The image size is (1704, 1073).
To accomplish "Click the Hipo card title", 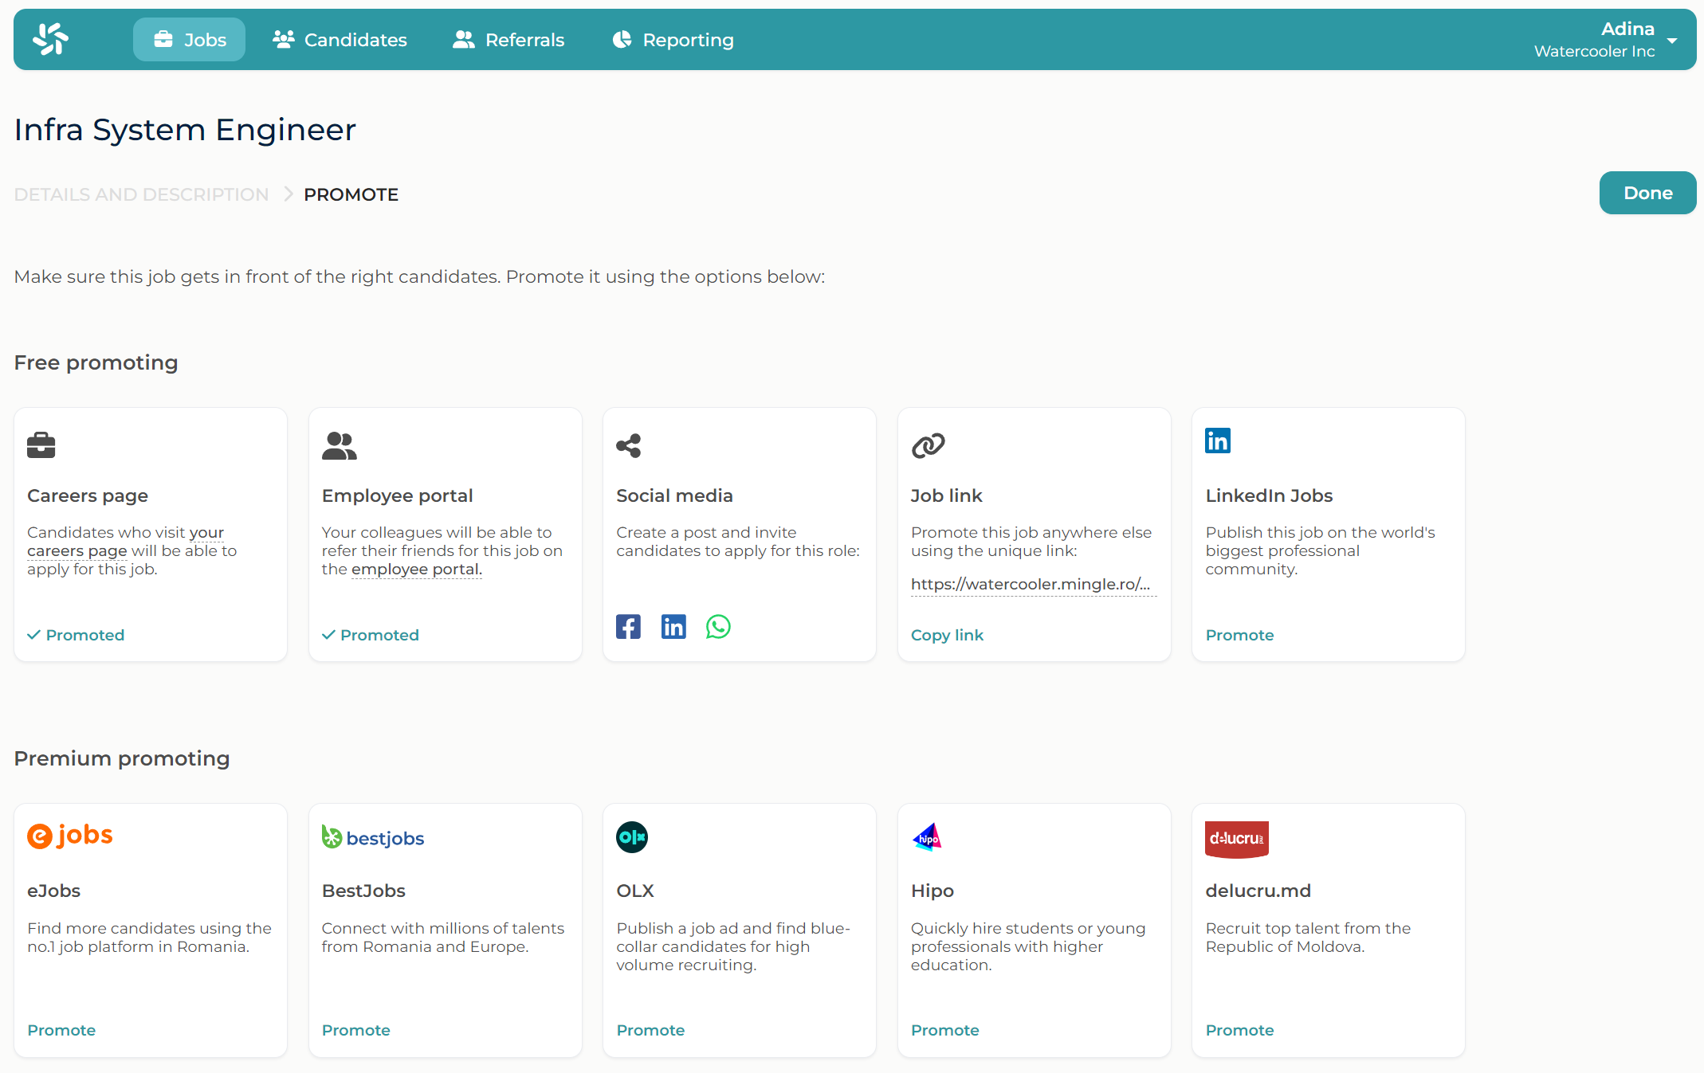I will 932,891.
